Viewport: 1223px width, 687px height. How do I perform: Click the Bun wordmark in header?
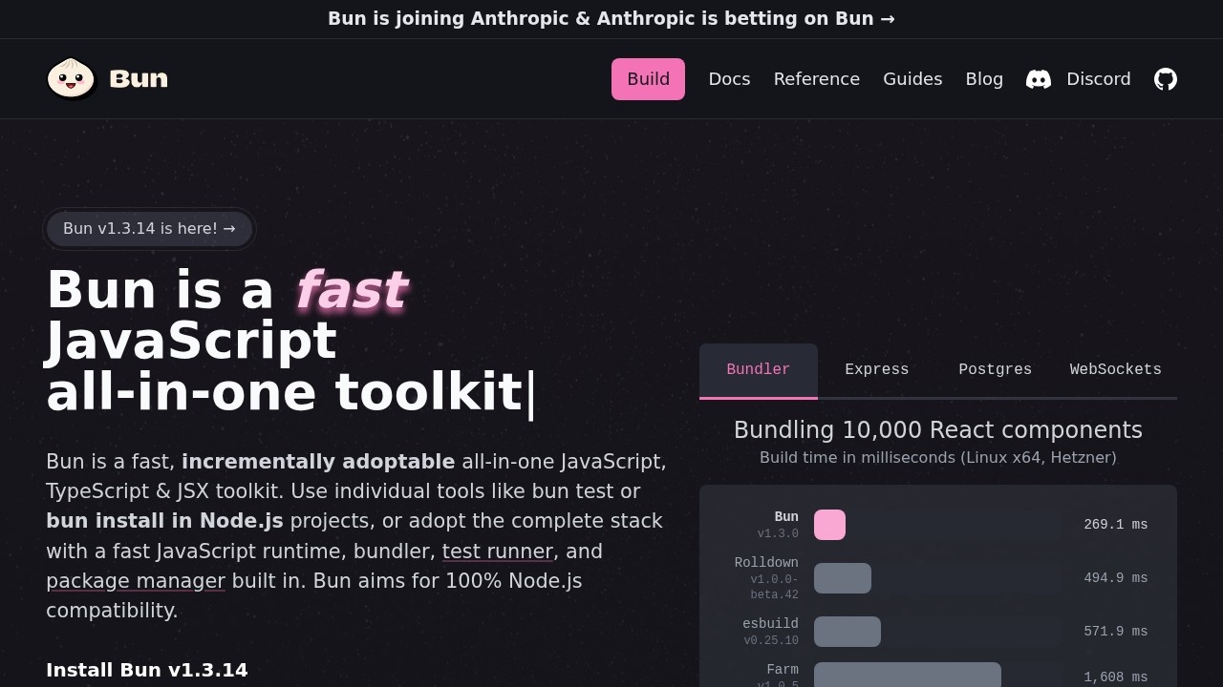[x=139, y=78]
